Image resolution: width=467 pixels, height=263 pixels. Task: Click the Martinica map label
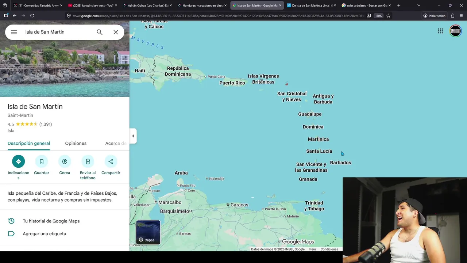(x=318, y=139)
